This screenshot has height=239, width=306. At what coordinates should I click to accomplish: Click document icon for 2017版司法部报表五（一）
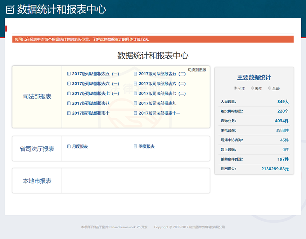(69, 74)
